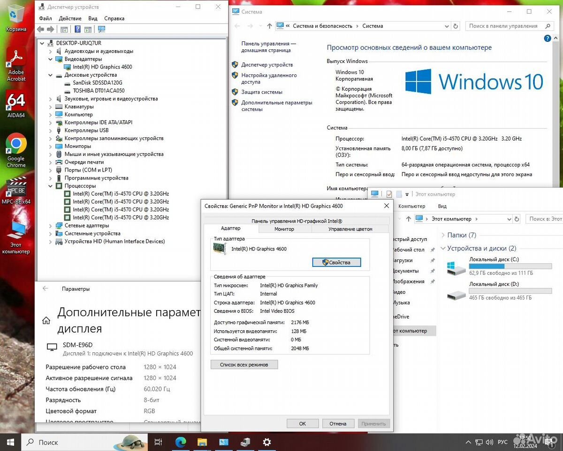
Task: Expand the Клавиатуры node
Action: point(50,107)
